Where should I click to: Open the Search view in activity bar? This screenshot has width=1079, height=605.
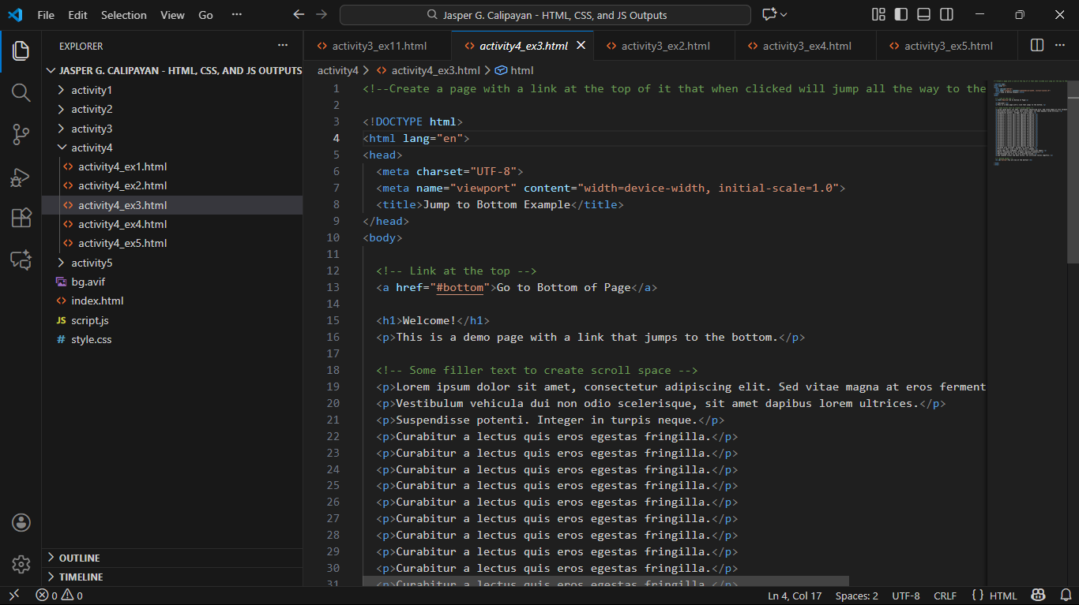[x=21, y=92]
